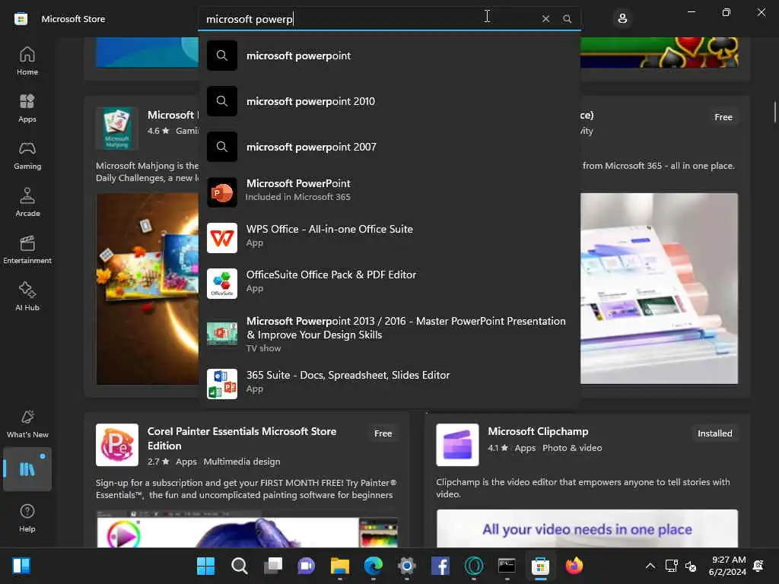Click the vertical scrollbar thumb
Image resolution: width=779 pixels, height=584 pixels.
[x=774, y=111]
